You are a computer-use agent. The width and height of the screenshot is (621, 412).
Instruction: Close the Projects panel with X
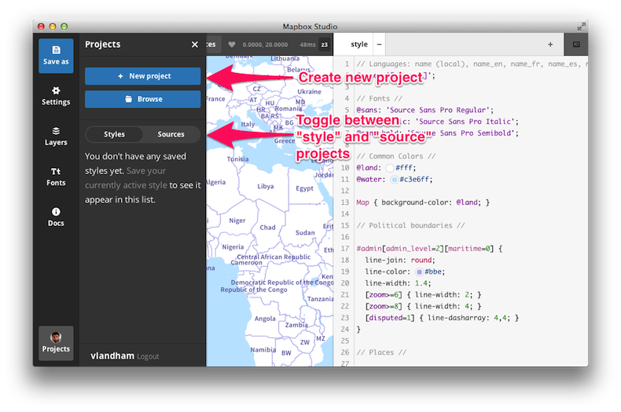194,44
